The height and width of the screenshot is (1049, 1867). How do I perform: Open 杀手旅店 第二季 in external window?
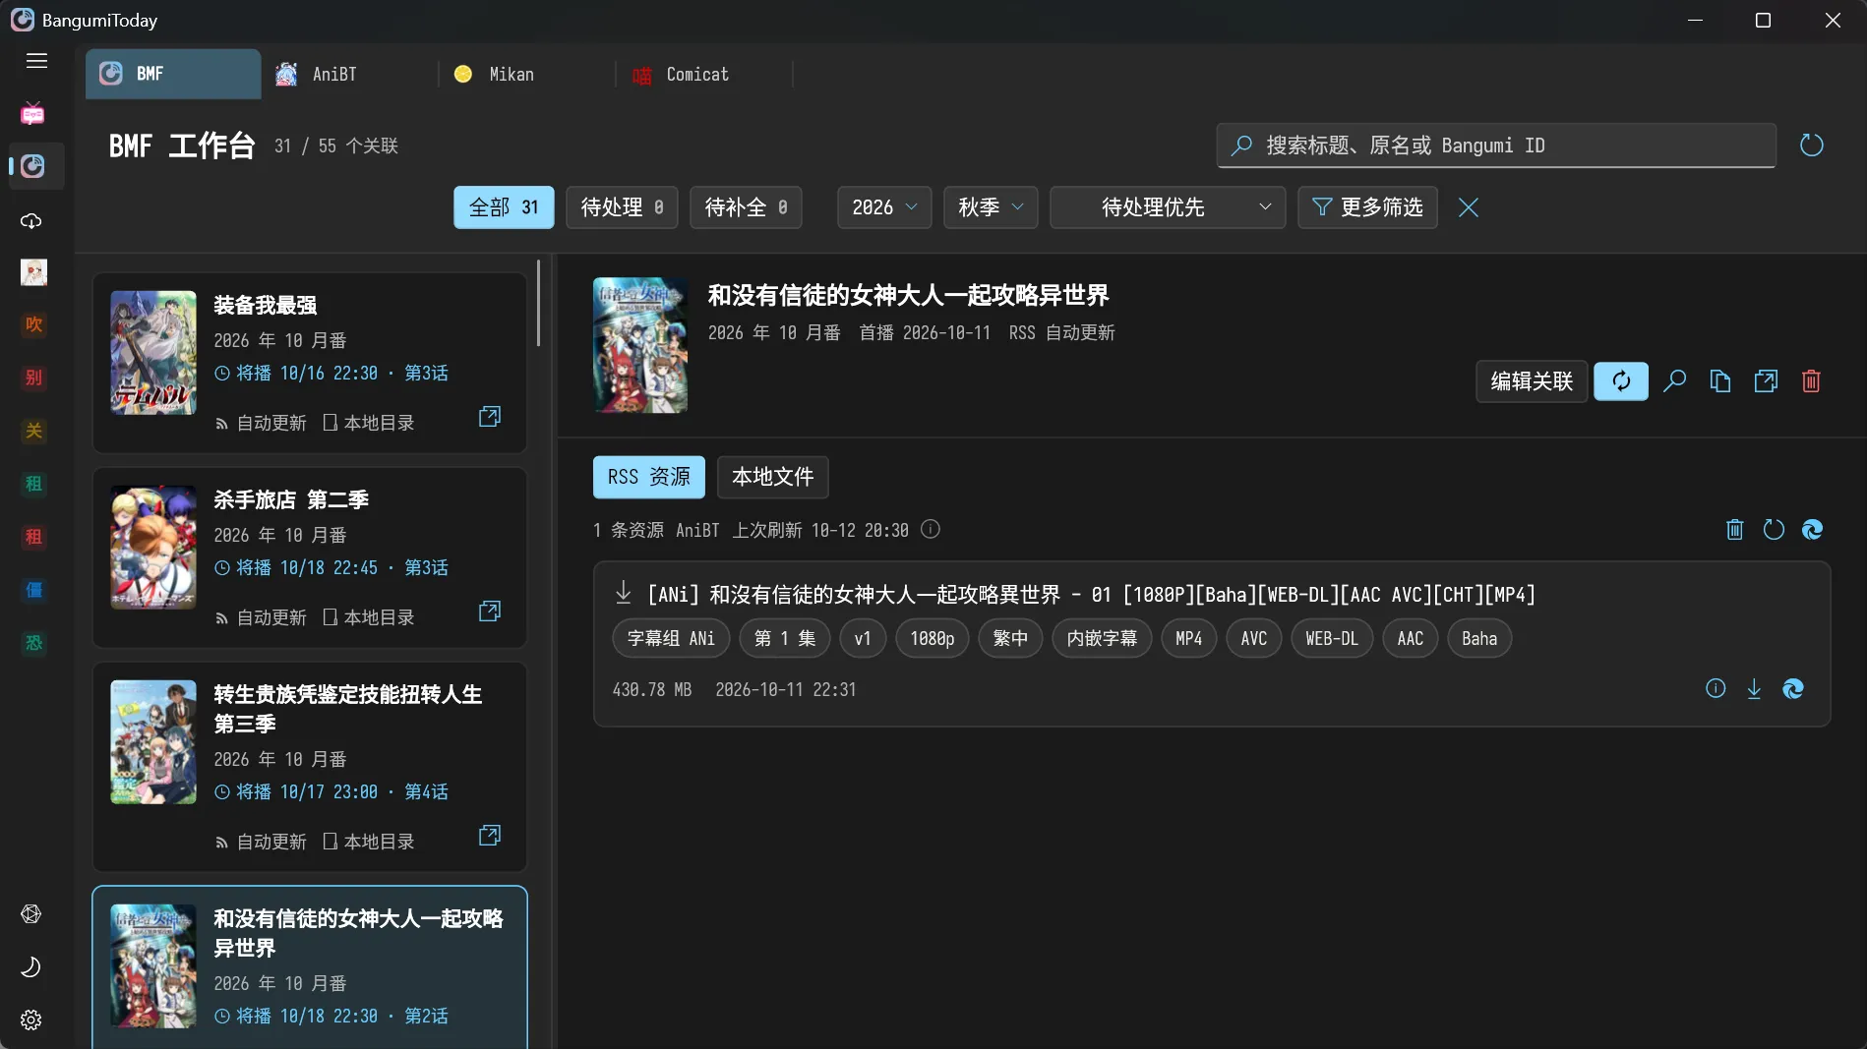pos(490,612)
